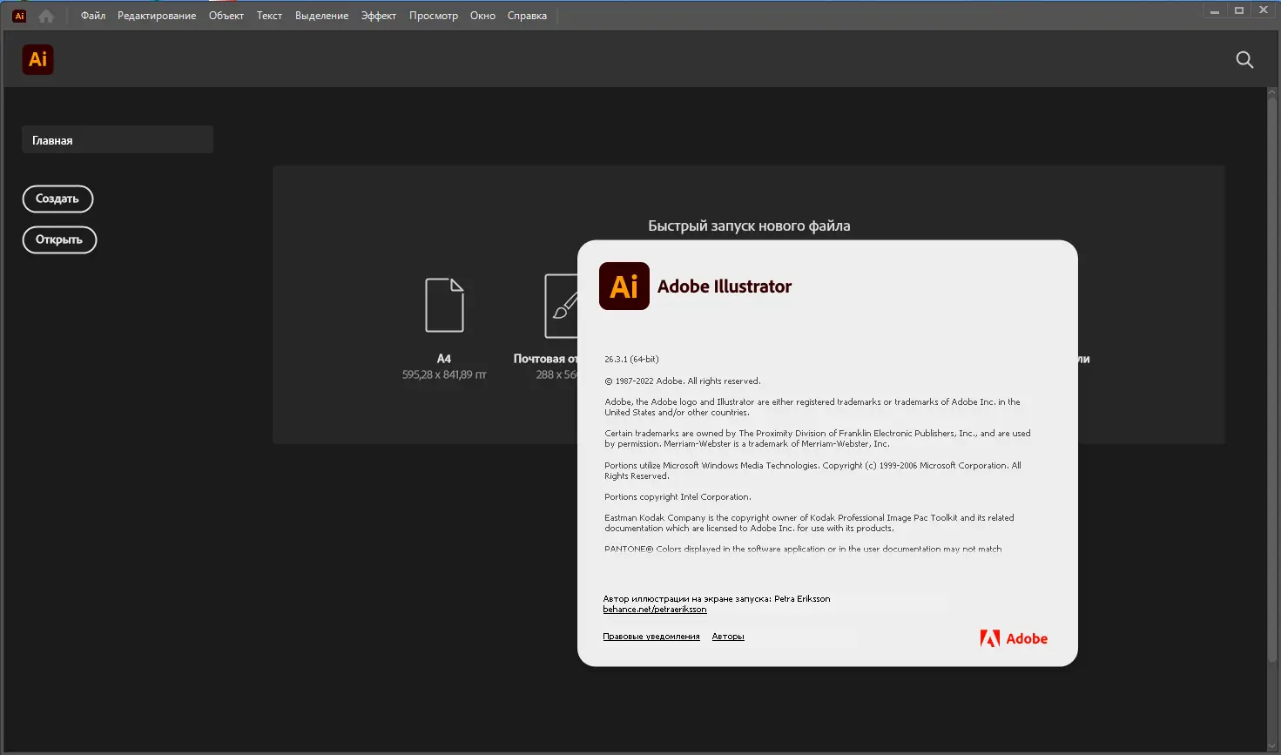The width and height of the screenshot is (1281, 755).
Task: Click the Авторы link
Action: pyautogui.click(x=728, y=636)
